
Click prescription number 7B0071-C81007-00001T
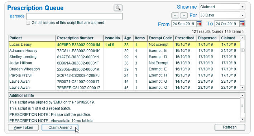78,82
